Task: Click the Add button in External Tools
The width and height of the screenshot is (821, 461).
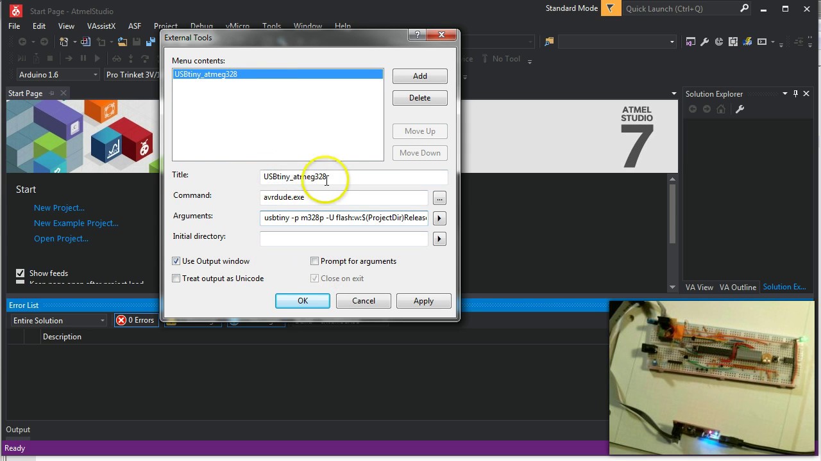Action: 420,76
